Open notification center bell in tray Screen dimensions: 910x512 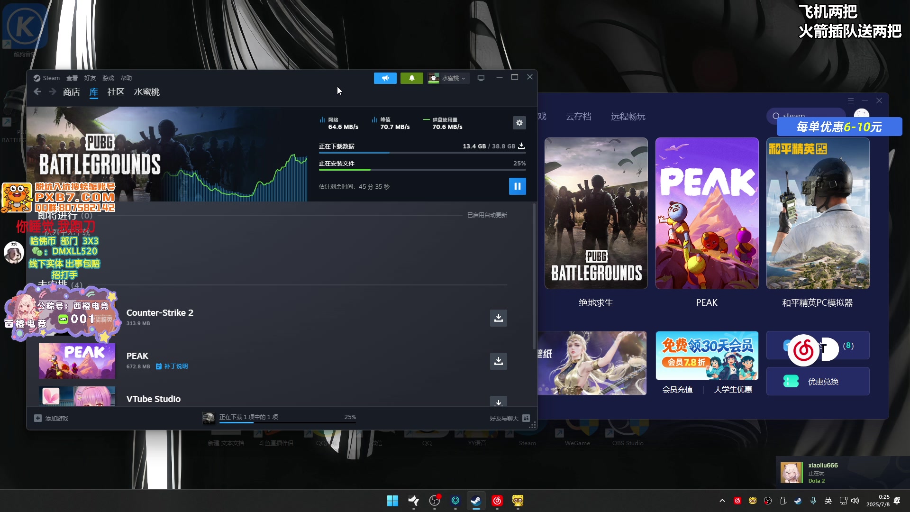pos(897,501)
